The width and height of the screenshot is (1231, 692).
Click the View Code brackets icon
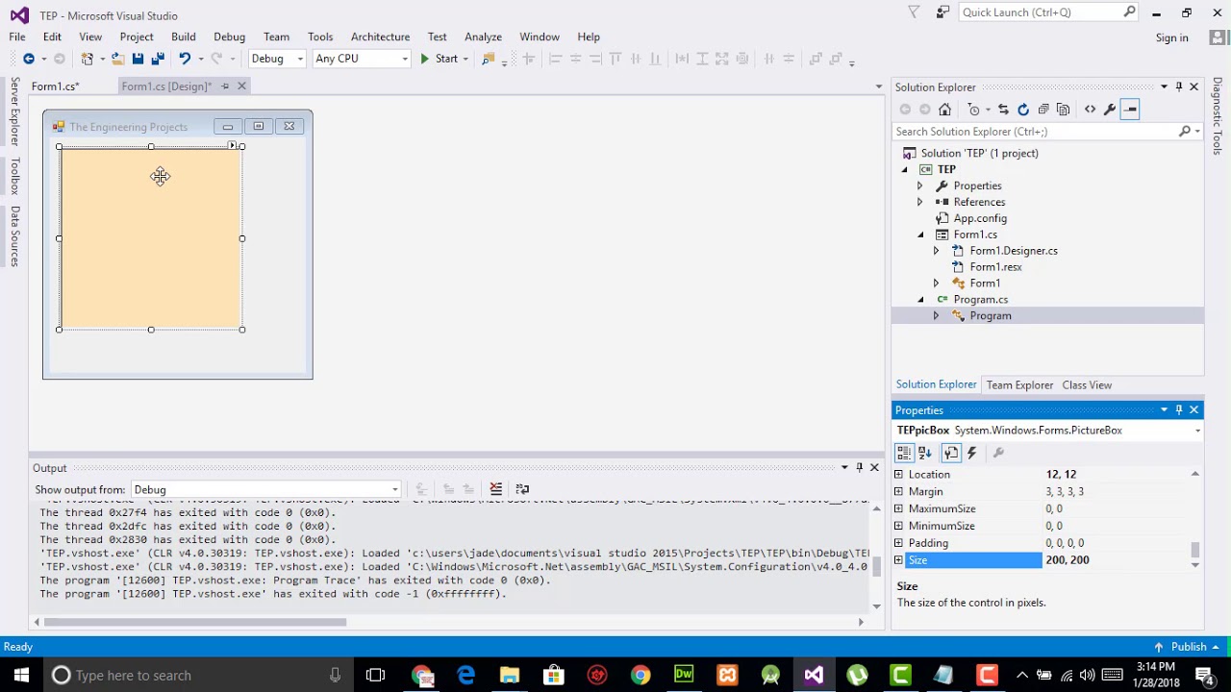click(x=1090, y=110)
